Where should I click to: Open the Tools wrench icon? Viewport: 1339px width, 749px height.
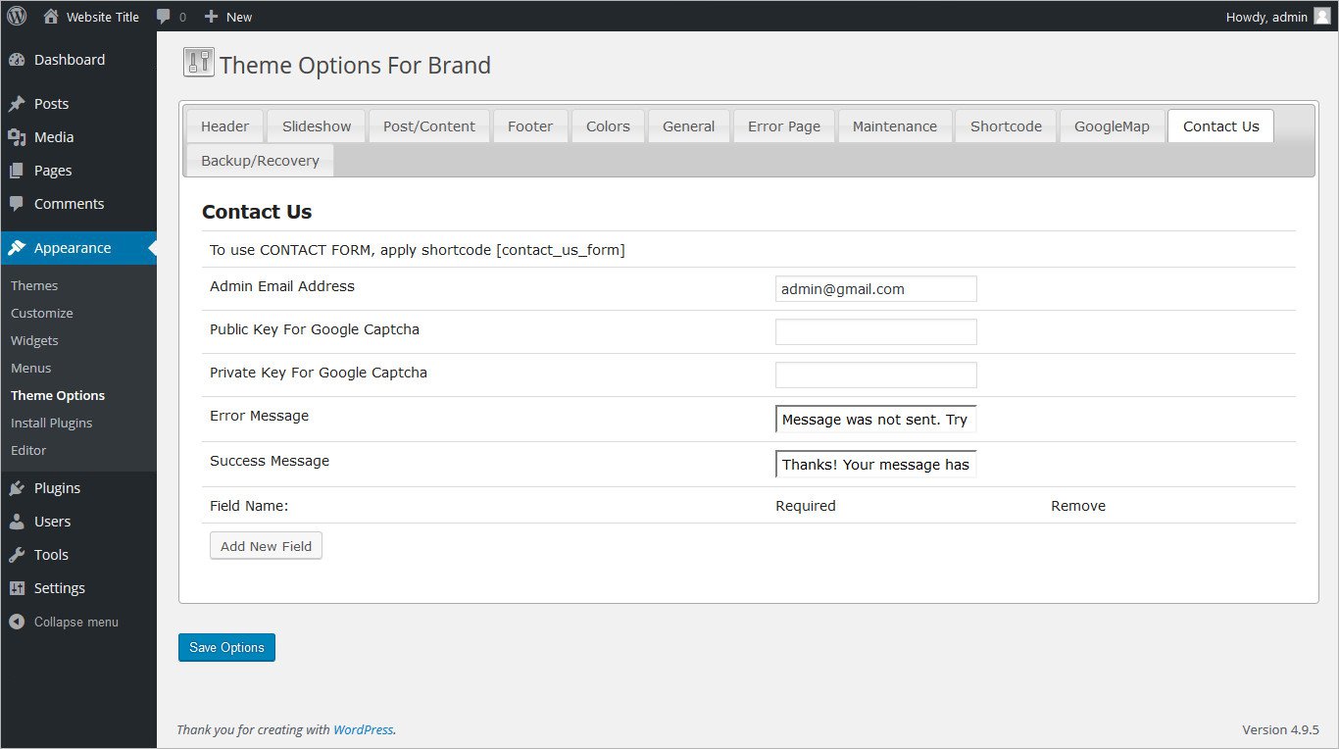(17, 555)
